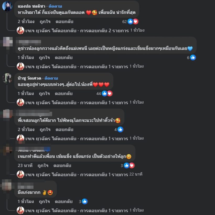
Task: Click ตอบกลับ under the มึงเก่งมากก comment
Action: (64, 202)
